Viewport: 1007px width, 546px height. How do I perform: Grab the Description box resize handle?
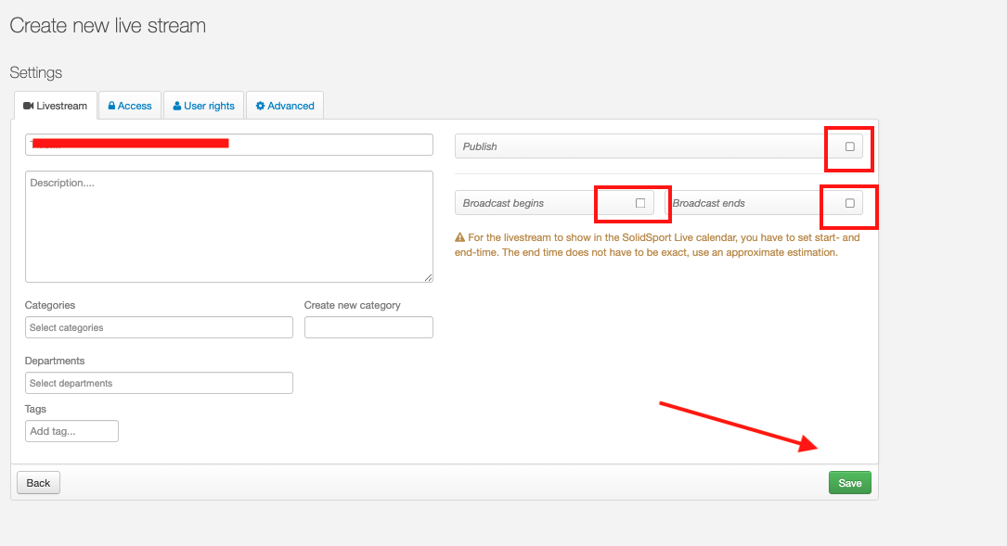[429, 277]
